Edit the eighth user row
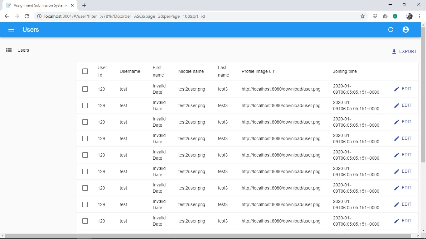The height and width of the screenshot is (239, 426). click(x=403, y=204)
